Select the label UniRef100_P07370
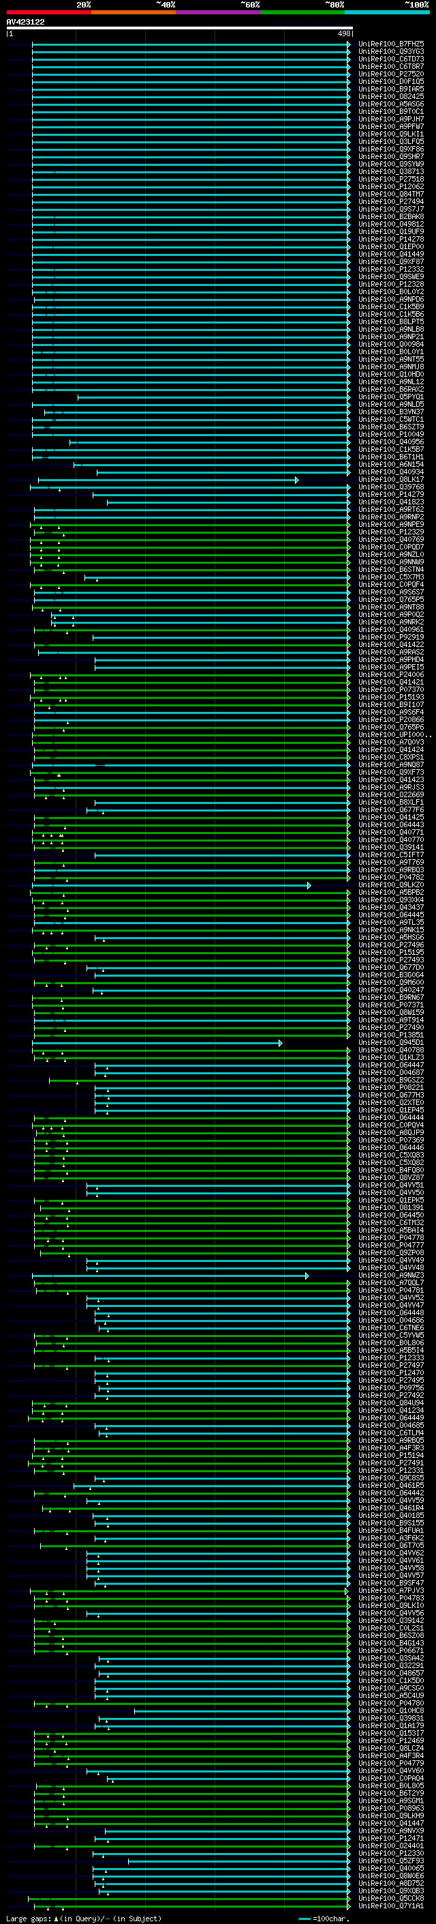Image resolution: width=436 pixels, height=1924 pixels. coord(391,689)
